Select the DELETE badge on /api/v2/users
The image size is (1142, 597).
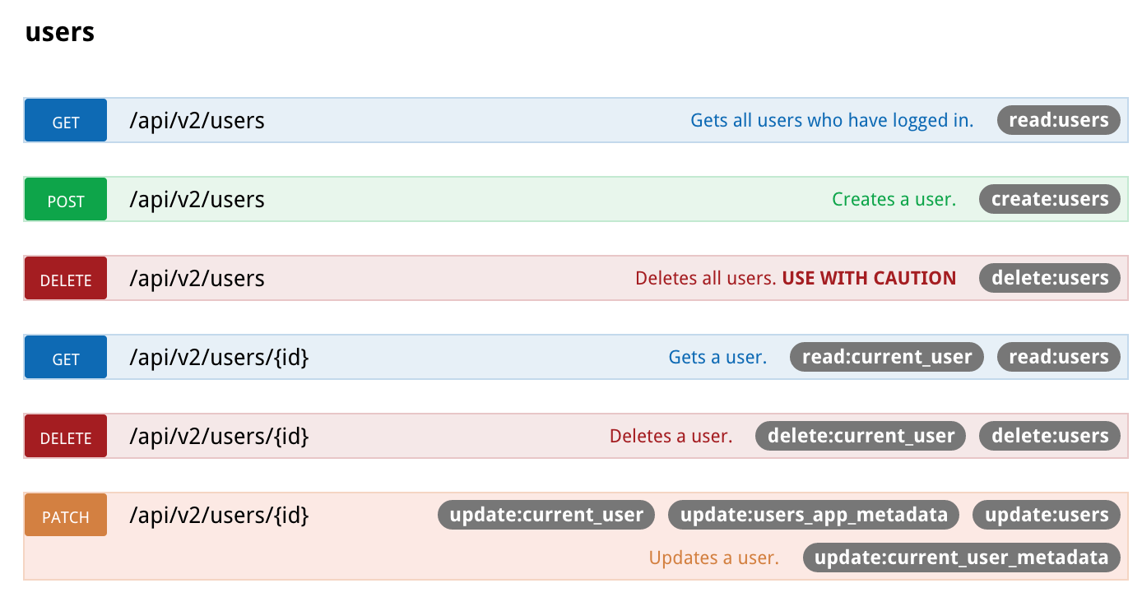65,278
